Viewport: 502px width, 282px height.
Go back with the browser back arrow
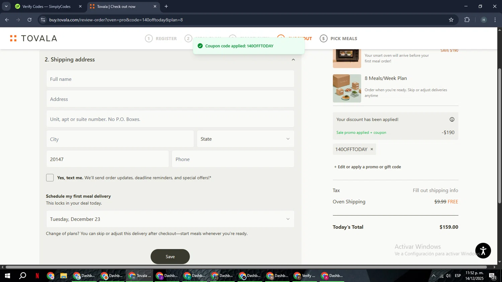(7, 20)
